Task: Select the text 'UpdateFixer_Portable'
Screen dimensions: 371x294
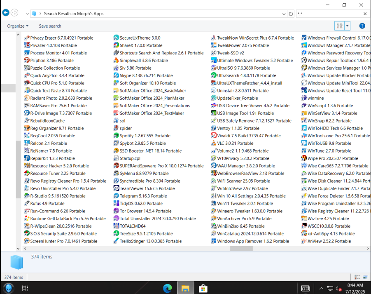Action: (x=238, y=98)
